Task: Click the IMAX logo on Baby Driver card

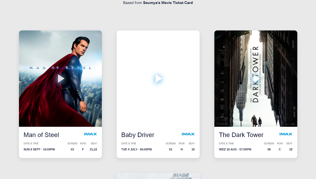Action: pos(188,134)
